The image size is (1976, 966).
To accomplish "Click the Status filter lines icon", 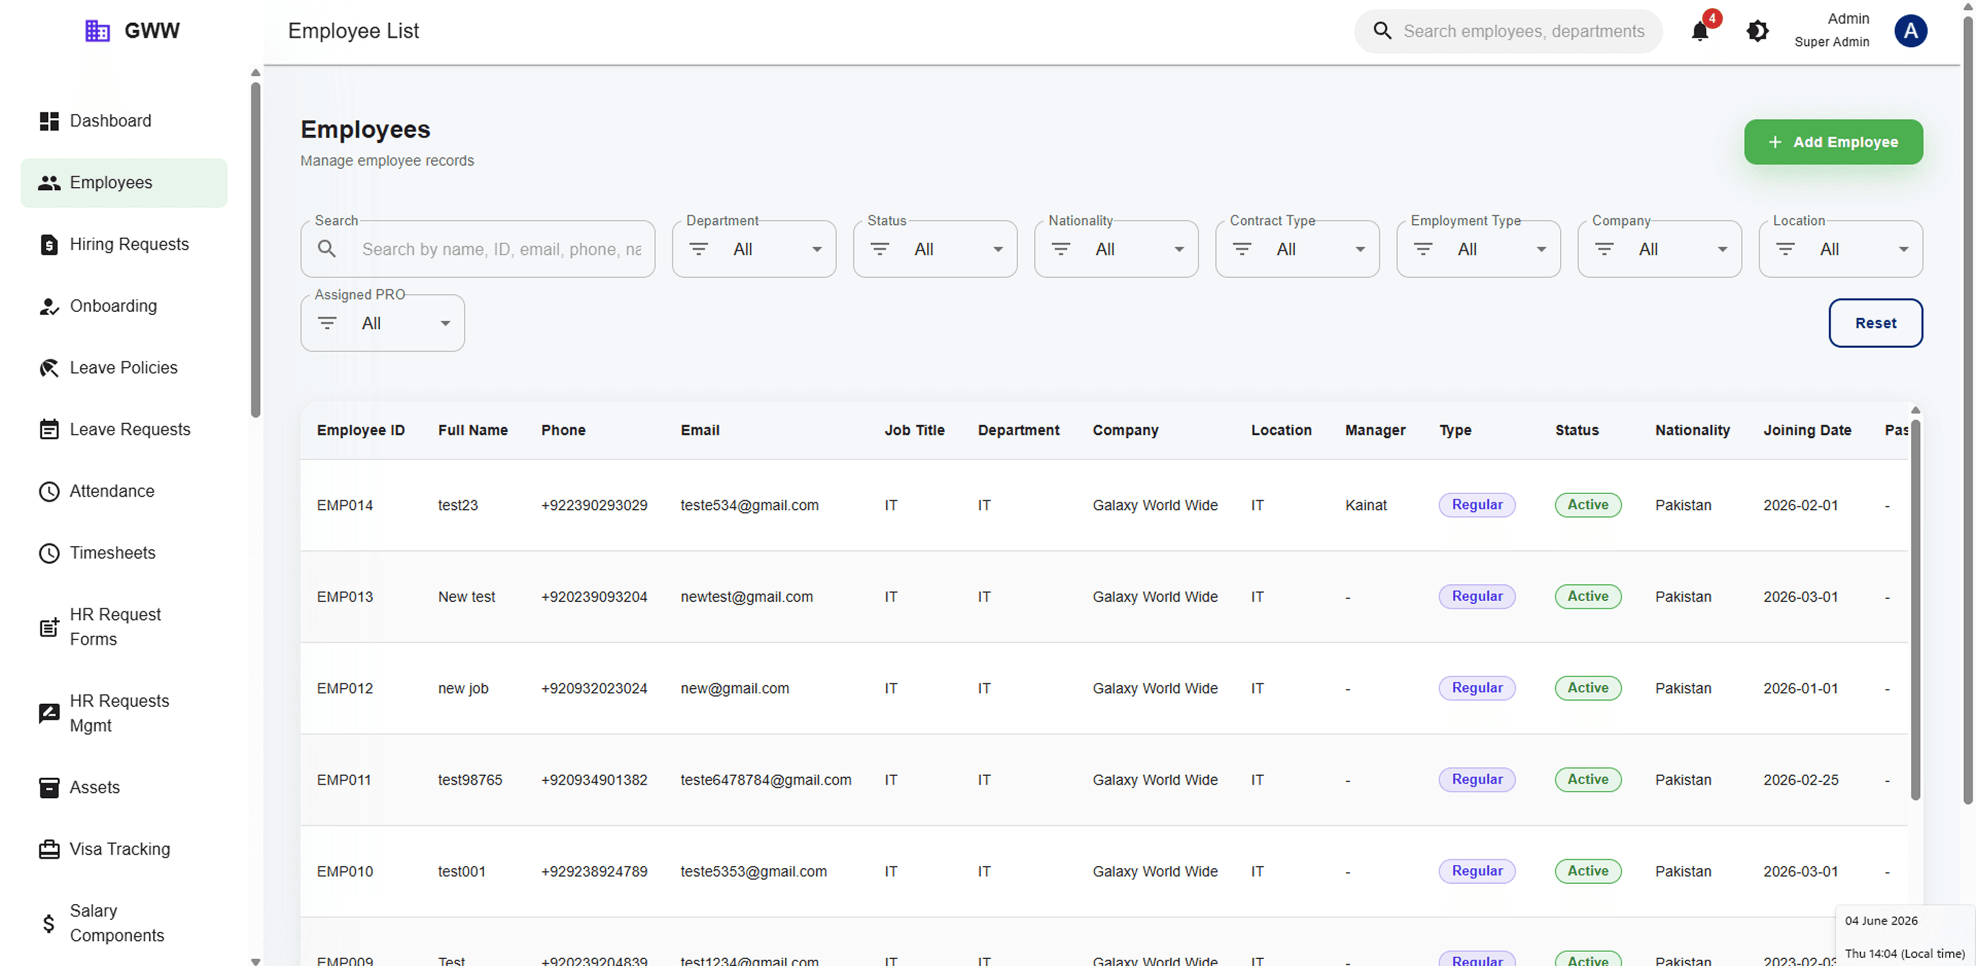I will click(x=879, y=249).
